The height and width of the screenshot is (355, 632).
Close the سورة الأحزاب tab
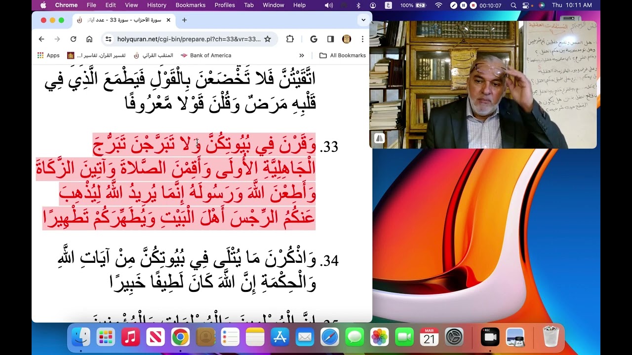[x=168, y=20]
